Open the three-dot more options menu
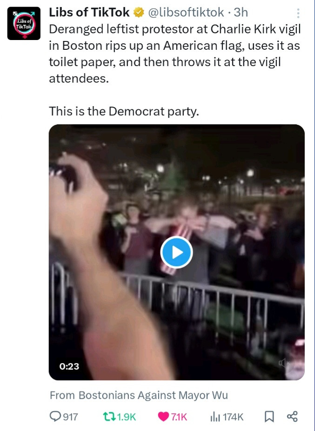This screenshot has height=431, width=315. (298, 14)
